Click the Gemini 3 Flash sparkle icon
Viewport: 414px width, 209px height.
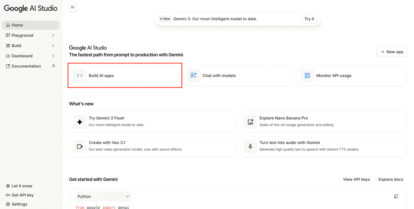80,122
